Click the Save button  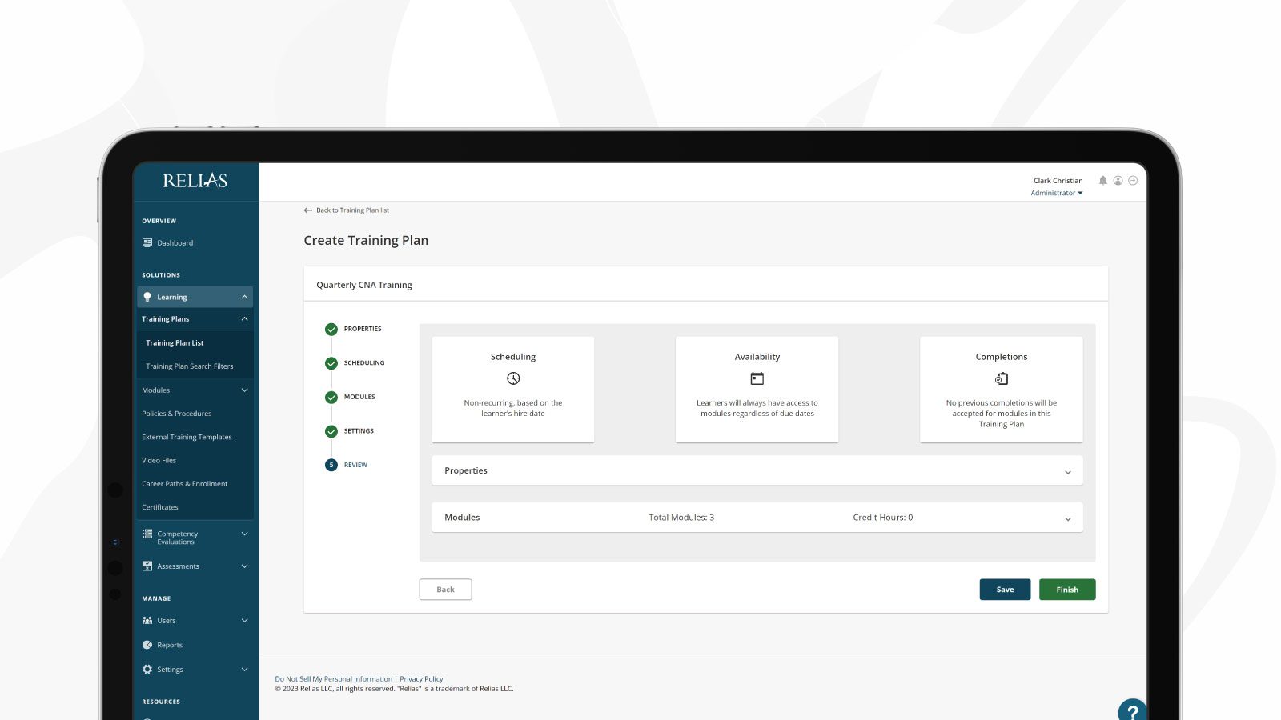[x=1005, y=590]
